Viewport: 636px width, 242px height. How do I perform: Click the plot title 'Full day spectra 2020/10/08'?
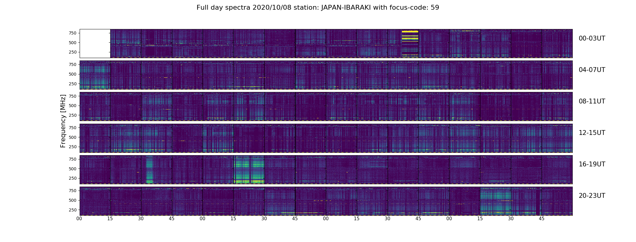[x=318, y=8]
